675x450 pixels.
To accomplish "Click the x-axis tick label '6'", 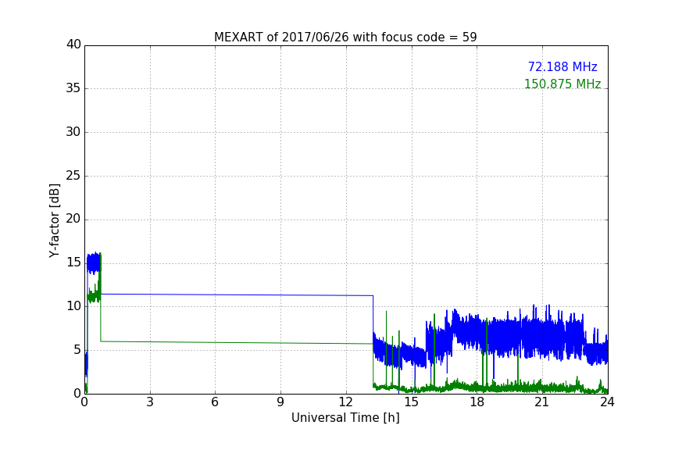I will click(x=215, y=402).
